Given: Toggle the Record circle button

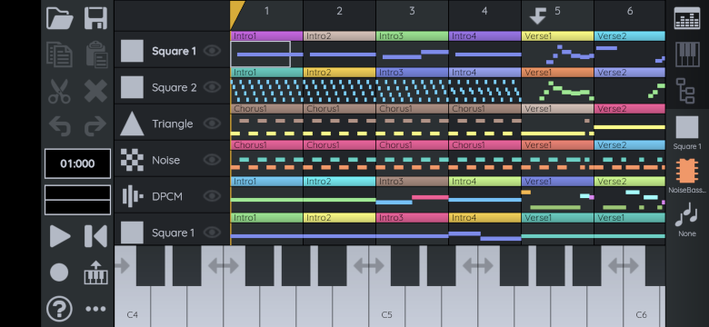Looking at the screenshot, I should coord(59,272).
